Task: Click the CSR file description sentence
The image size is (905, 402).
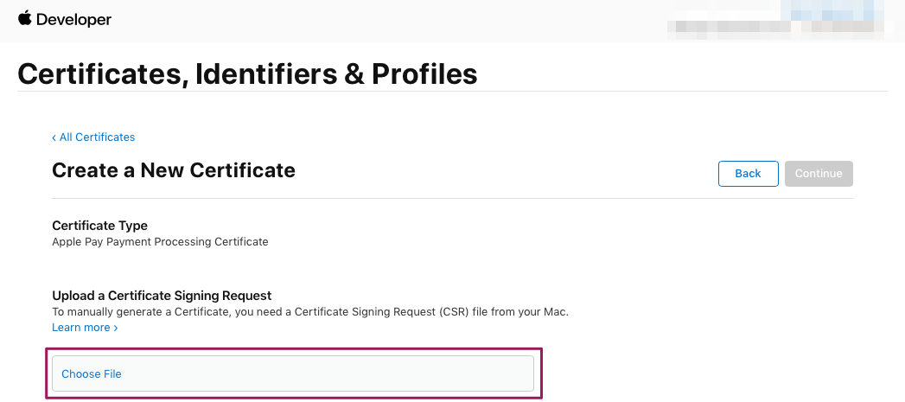Action: pyautogui.click(x=309, y=311)
